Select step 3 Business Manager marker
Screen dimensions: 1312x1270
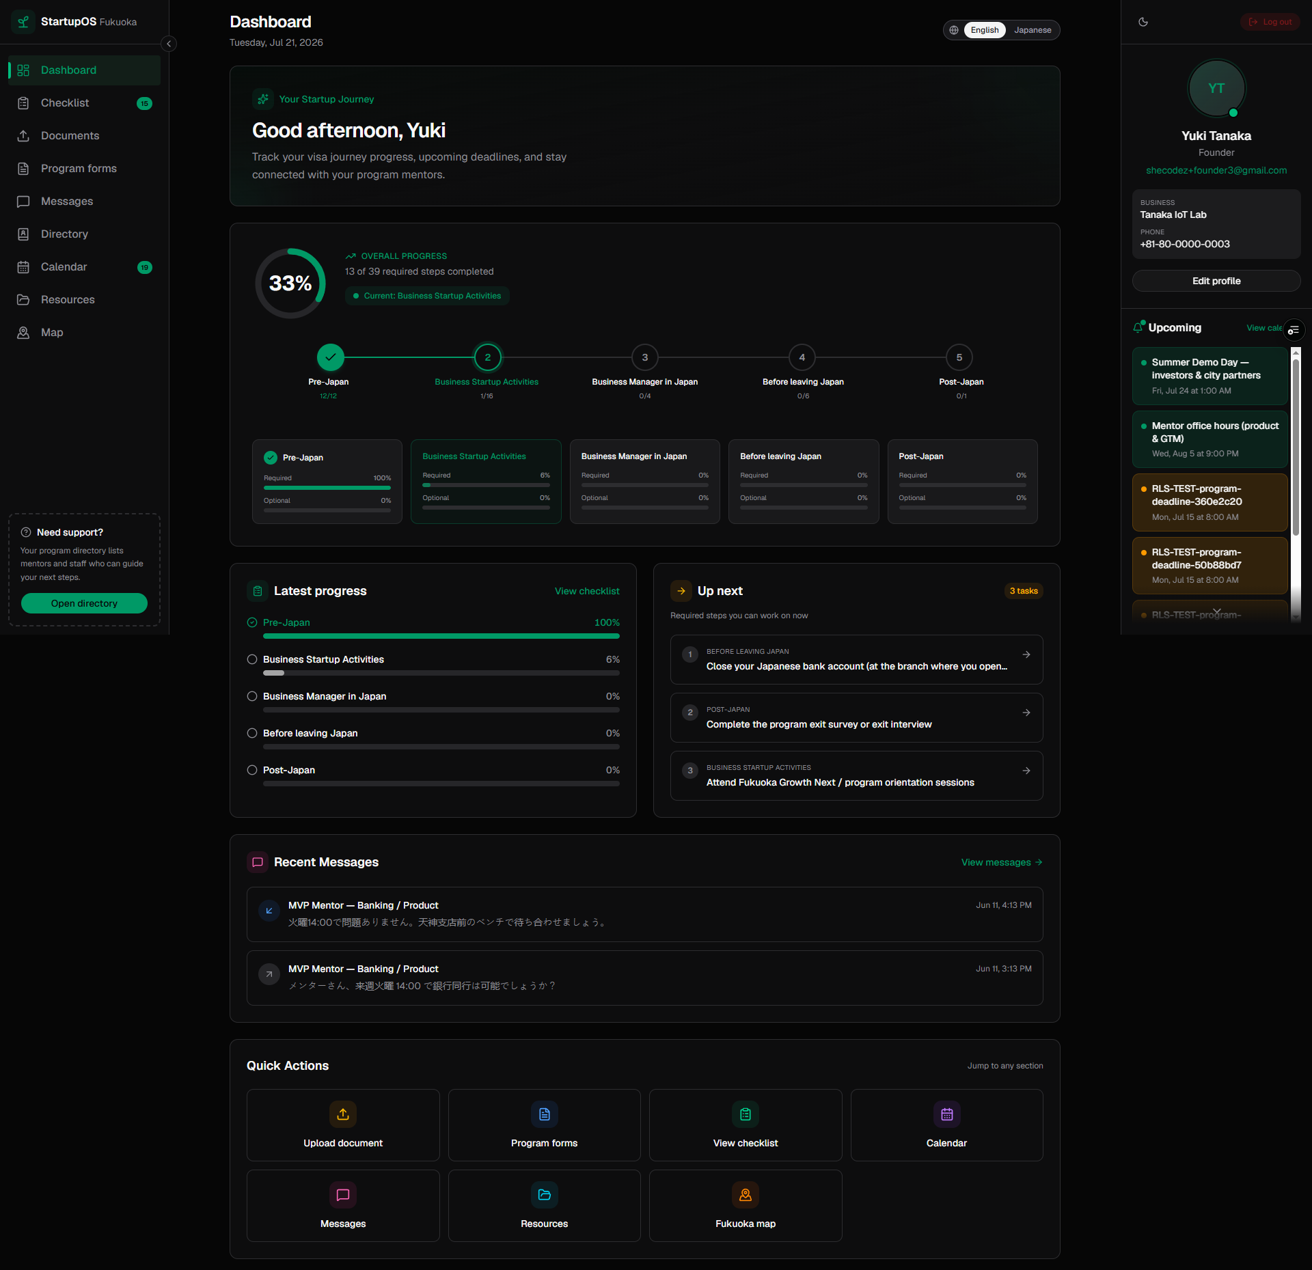pyautogui.click(x=645, y=357)
